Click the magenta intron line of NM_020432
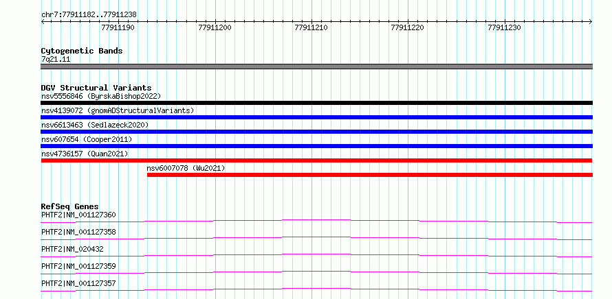 click(316, 255)
